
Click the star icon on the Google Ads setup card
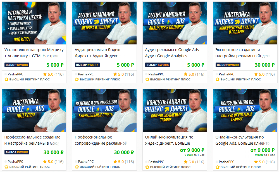pos(45,161)
